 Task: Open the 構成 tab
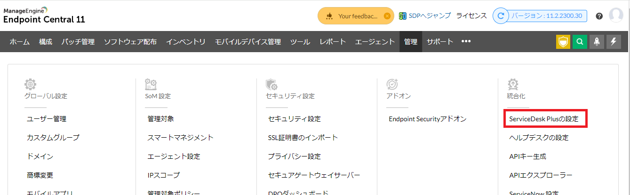[46, 42]
